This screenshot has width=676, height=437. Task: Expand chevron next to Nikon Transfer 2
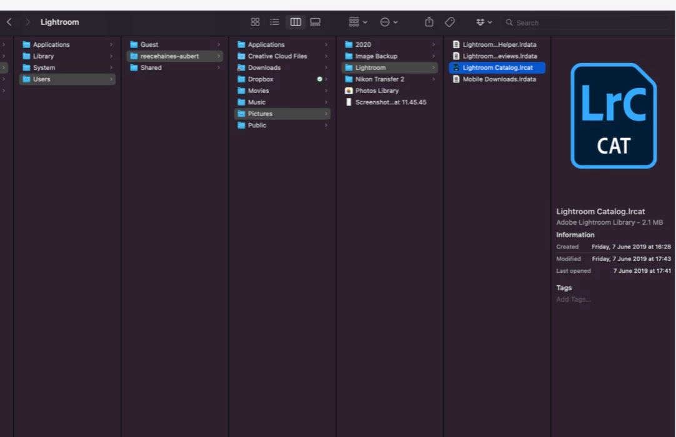coord(434,79)
